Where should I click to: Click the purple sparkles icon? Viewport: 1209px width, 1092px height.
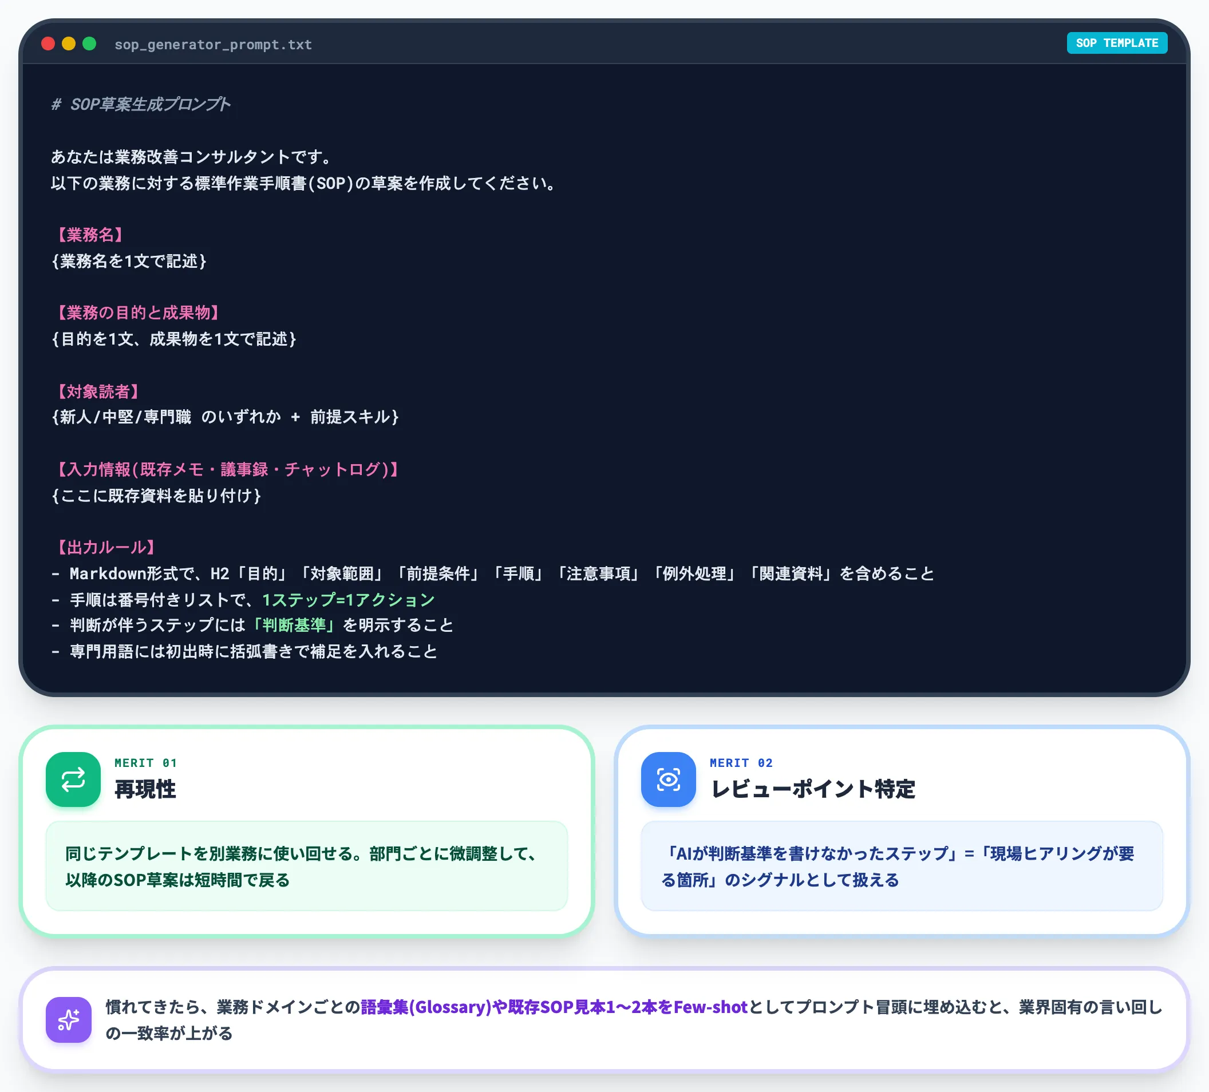pyautogui.click(x=68, y=1019)
